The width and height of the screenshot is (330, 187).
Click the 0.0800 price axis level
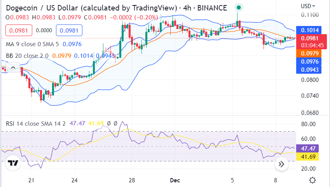coord(309,80)
